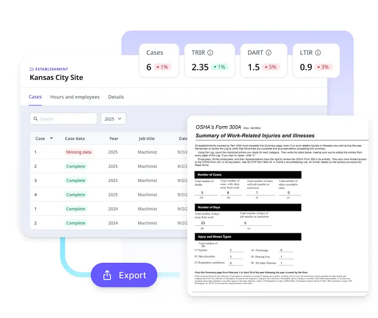Viewport: 378px width, 318px height.
Task: Open the Details tab
Action: tap(116, 97)
